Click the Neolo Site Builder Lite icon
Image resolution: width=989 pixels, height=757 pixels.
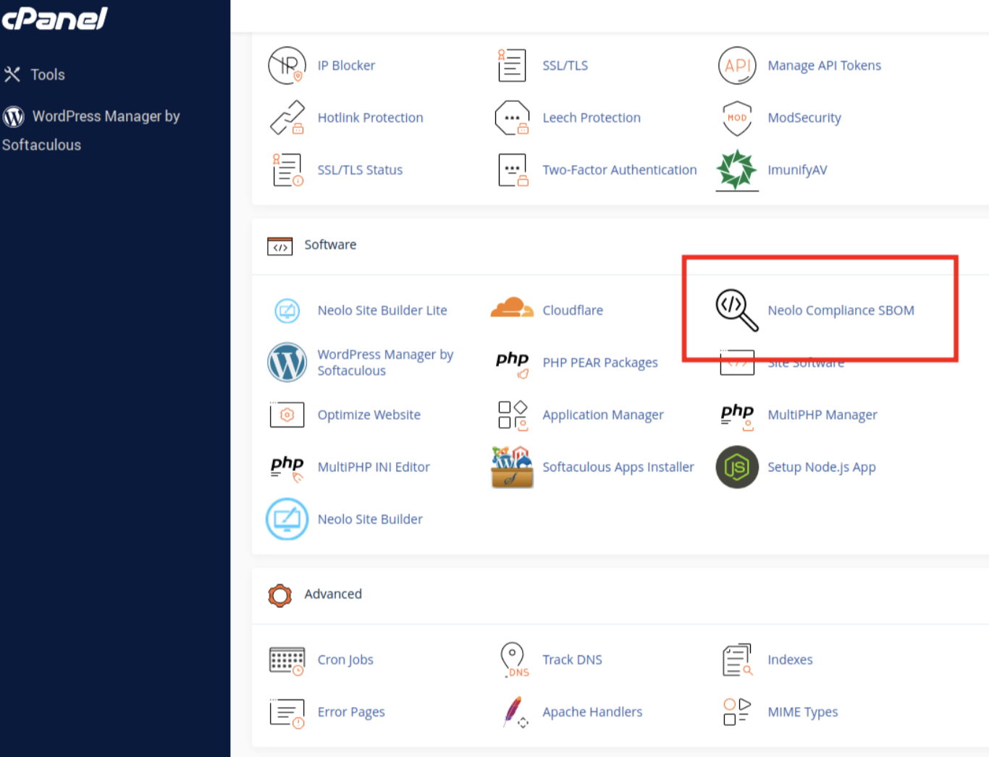point(287,310)
